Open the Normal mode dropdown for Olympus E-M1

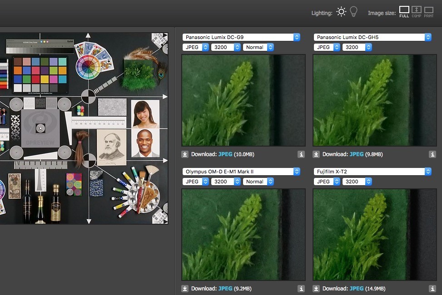pyautogui.click(x=258, y=182)
